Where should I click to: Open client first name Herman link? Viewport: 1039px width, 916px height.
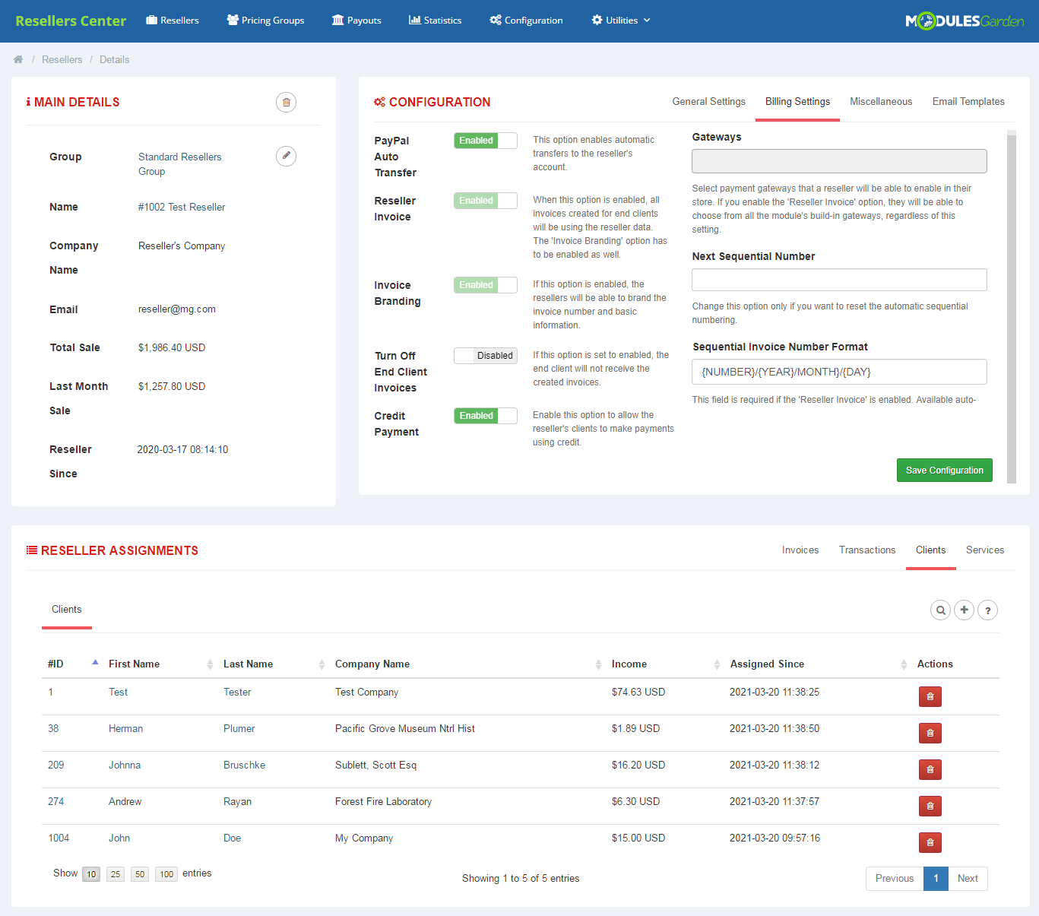point(125,728)
